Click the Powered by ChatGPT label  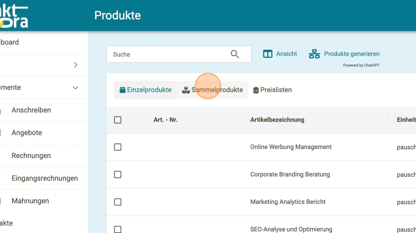[x=361, y=65]
